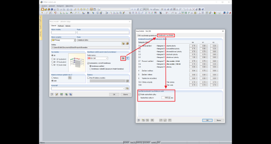The height and width of the screenshot is (144, 271).
Task: Open the empty combo box in main toolbar
Action: click(115, 9)
